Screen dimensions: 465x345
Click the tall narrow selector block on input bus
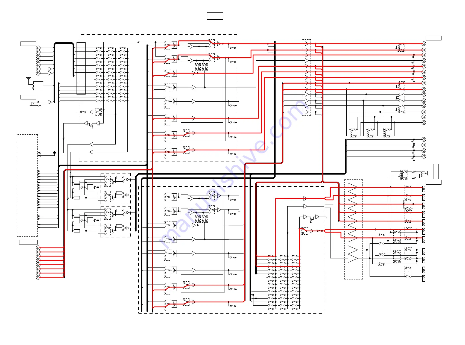[81, 68]
